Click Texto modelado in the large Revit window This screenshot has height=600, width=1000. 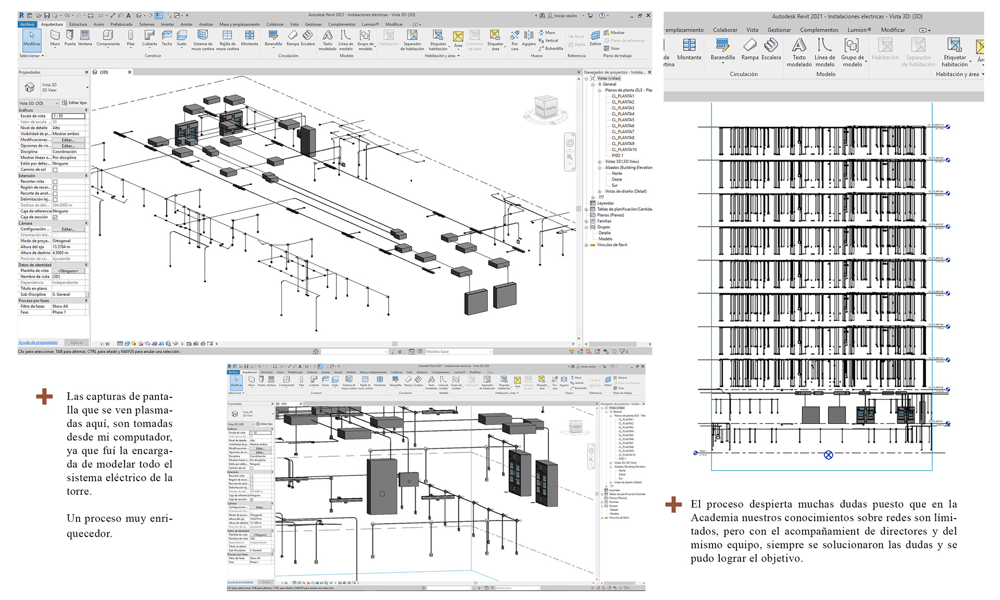point(328,40)
